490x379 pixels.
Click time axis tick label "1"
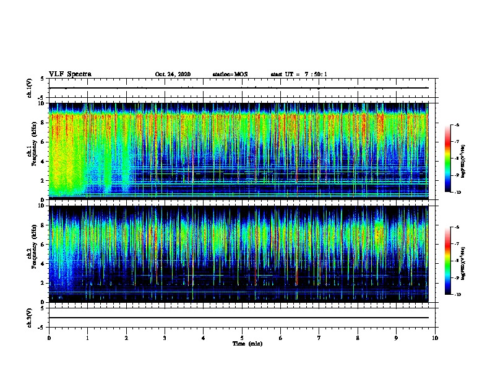87,338
